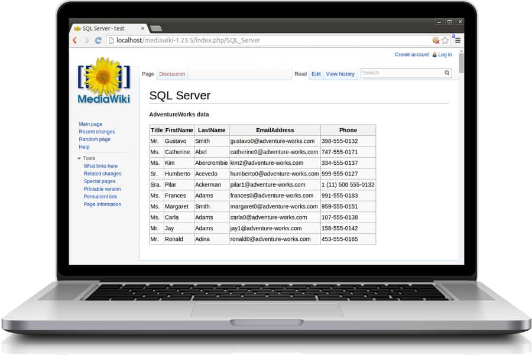Select the Read view tab
Image resolution: width=532 pixels, height=355 pixels.
pos(300,74)
